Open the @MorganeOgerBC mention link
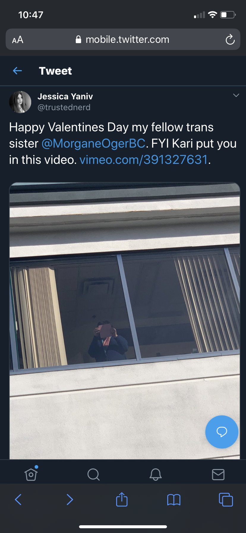This screenshot has width=246, height=533. click(94, 143)
